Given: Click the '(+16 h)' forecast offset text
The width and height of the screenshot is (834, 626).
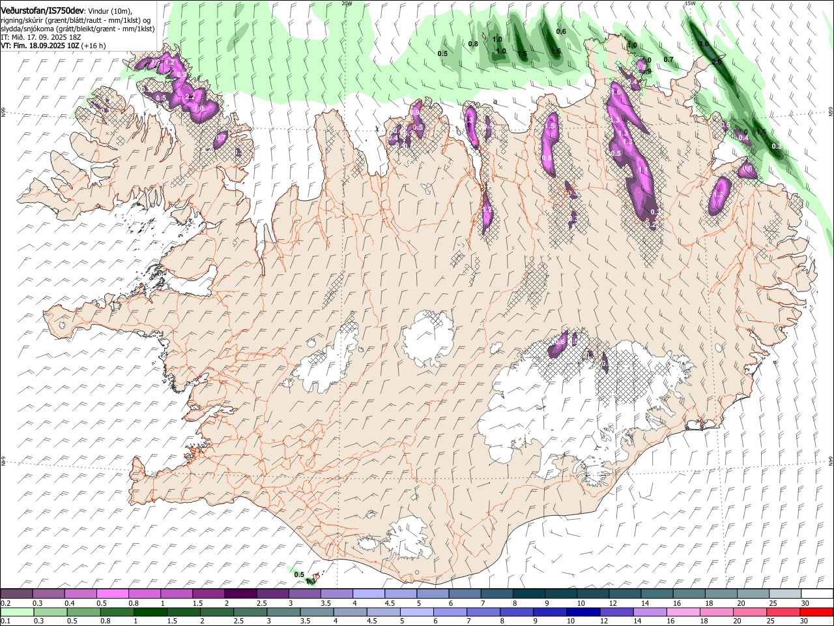Looking at the screenshot, I should point(94,46).
